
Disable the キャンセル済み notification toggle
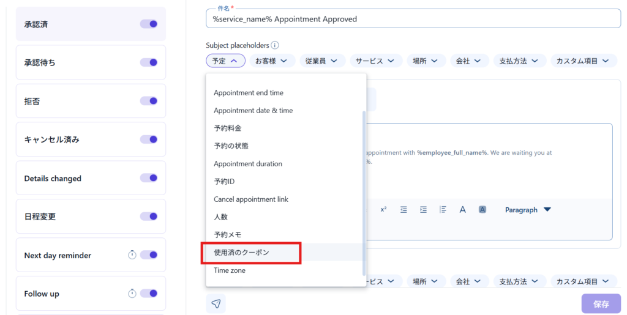[149, 139]
